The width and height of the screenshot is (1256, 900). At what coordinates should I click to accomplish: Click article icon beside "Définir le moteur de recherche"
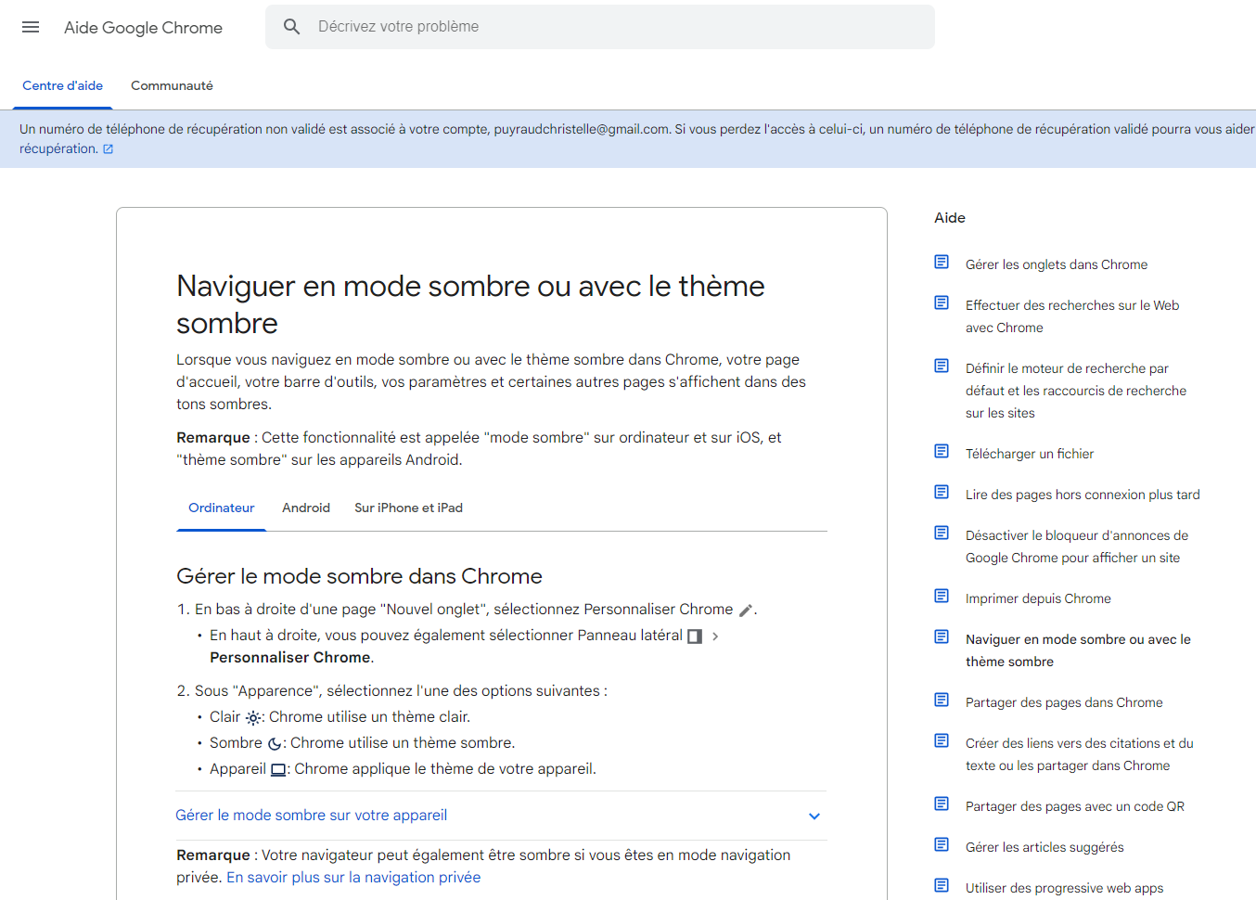point(942,366)
